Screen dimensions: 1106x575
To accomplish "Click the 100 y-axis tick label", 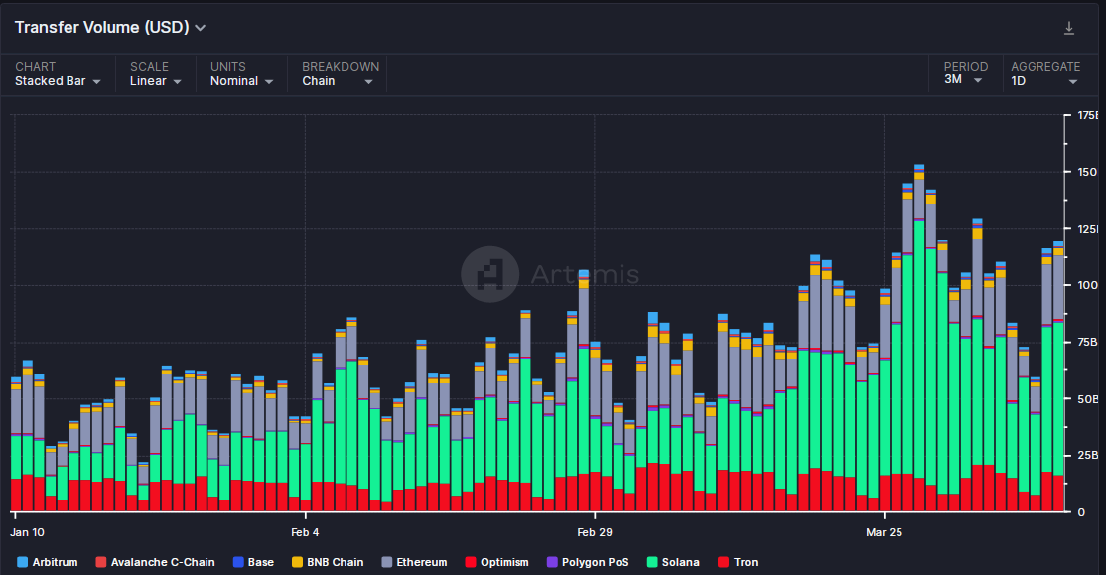I will tap(1087, 285).
